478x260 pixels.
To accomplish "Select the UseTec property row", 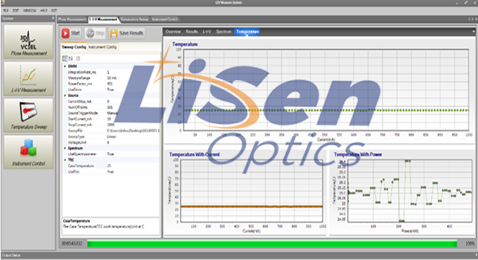I will (111, 172).
